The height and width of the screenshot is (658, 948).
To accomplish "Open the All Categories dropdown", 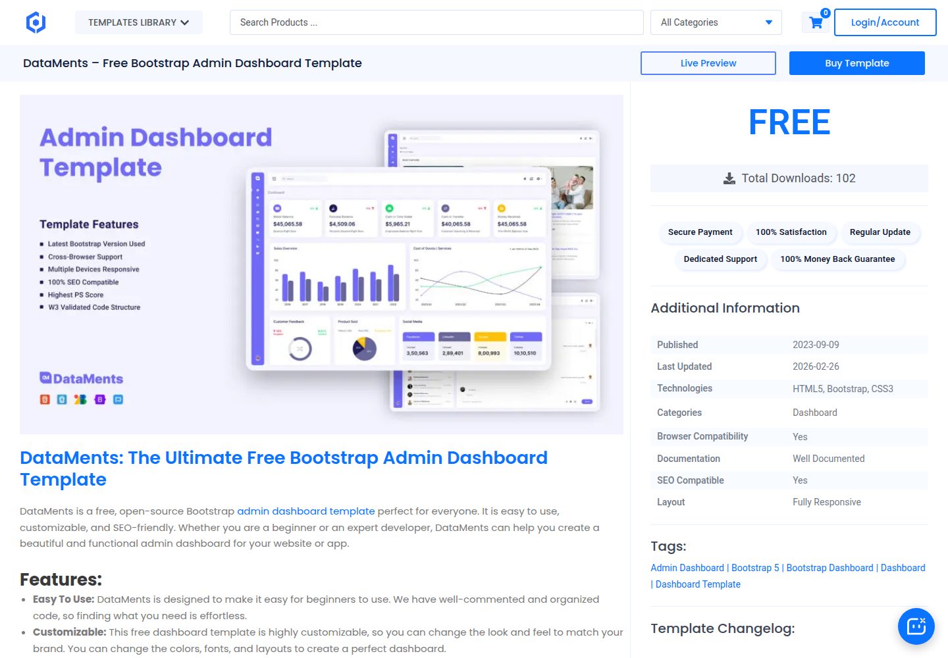I will 716,22.
